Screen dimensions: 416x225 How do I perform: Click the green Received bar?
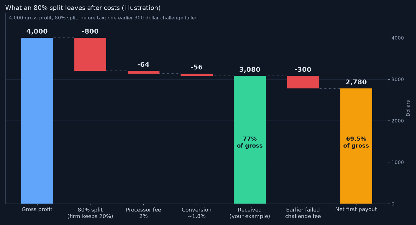coord(250,140)
